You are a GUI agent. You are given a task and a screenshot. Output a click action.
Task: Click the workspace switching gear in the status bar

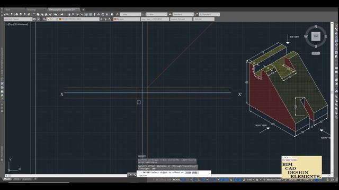click(257, 179)
